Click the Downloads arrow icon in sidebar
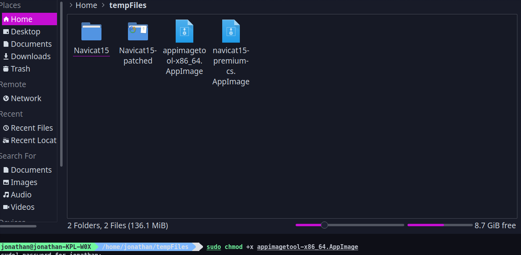This screenshot has width=521, height=255. (x=6, y=57)
